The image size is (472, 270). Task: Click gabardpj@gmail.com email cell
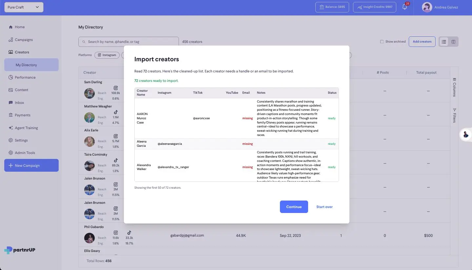pos(187,235)
